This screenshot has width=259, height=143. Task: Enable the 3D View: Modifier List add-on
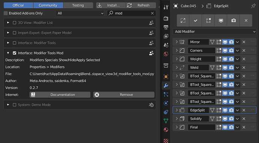coord(15,23)
